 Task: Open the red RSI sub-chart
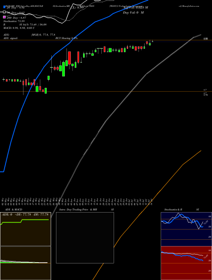coord(186,263)
